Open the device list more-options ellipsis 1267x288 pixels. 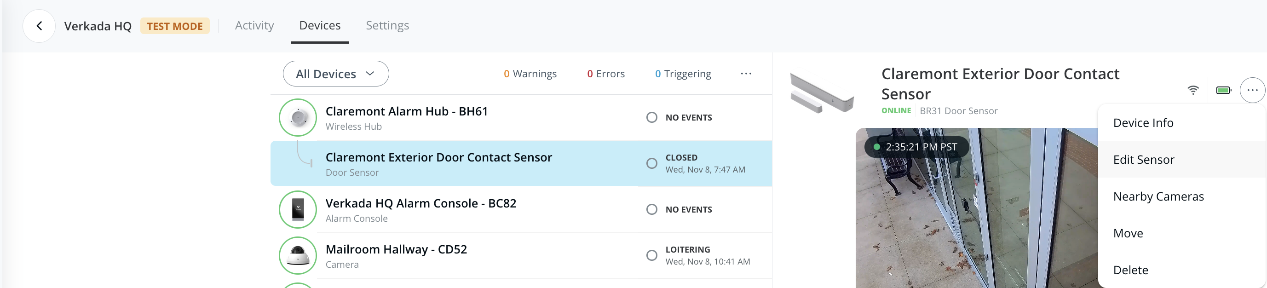point(746,74)
